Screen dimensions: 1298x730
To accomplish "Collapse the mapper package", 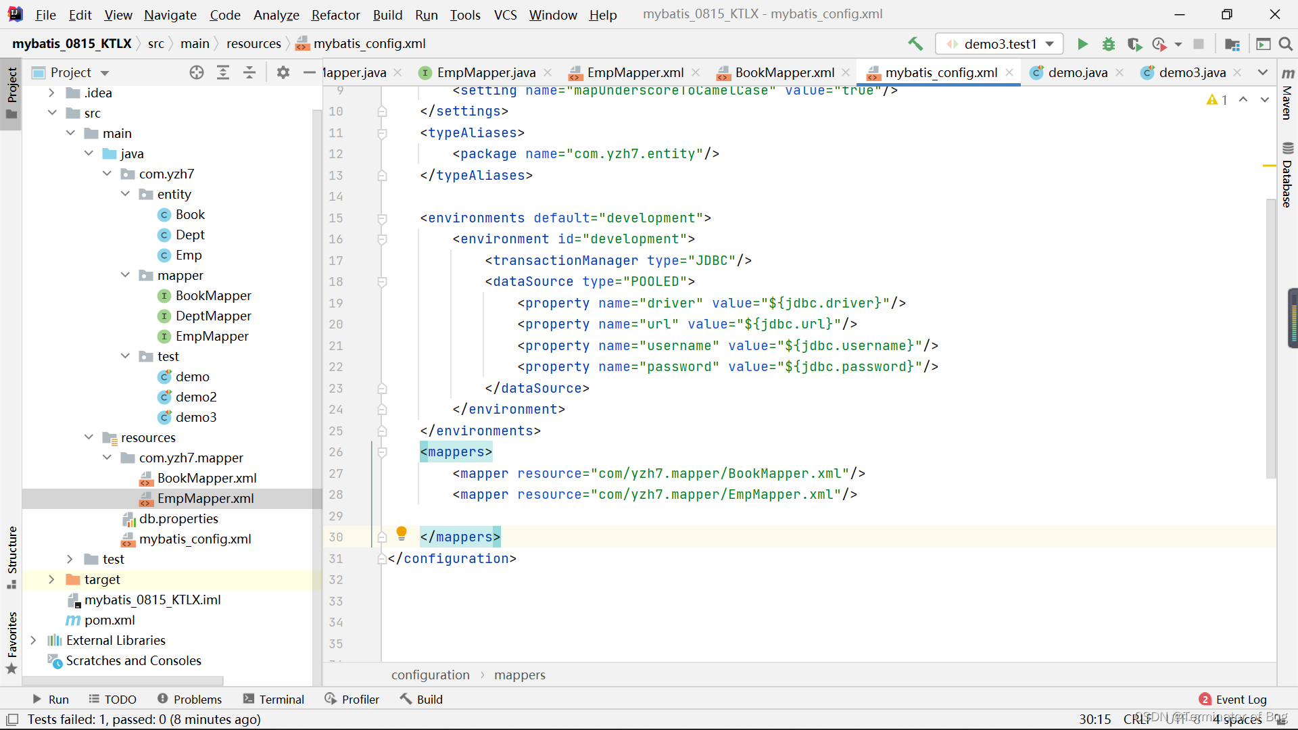I will 125,275.
